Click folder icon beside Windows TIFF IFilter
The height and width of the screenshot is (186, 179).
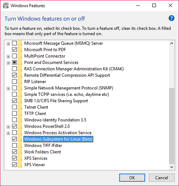click(20, 145)
